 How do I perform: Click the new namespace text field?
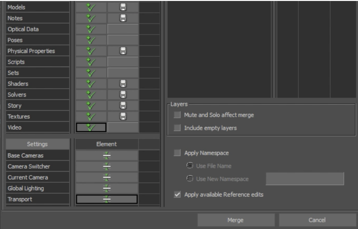(x=305, y=179)
